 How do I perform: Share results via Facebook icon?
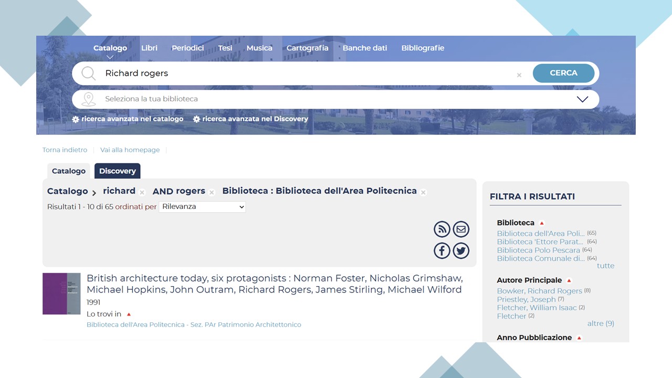coord(442,251)
